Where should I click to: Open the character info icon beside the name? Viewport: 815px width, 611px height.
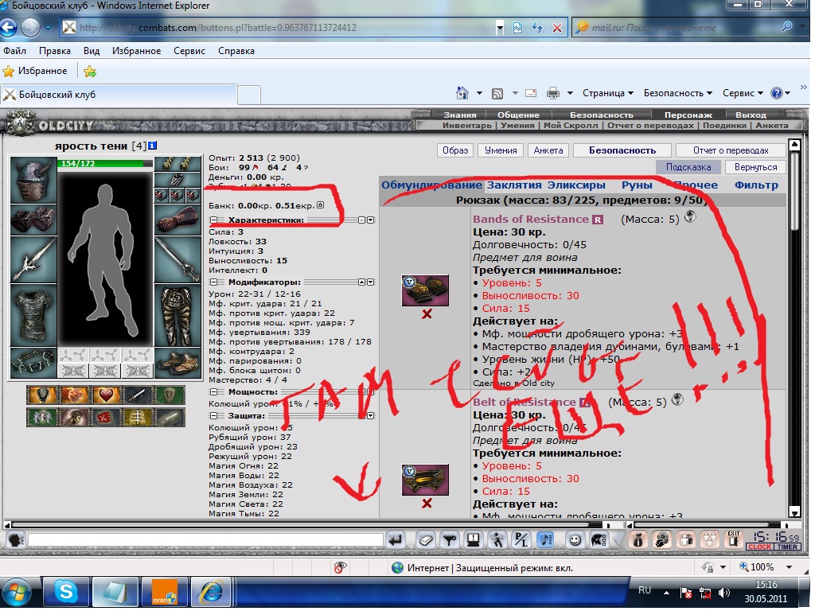point(152,146)
